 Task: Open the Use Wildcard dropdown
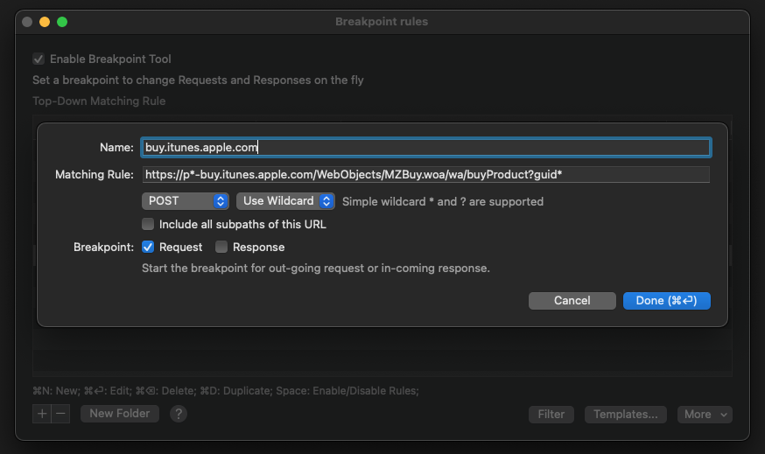pyautogui.click(x=285, y=201)
